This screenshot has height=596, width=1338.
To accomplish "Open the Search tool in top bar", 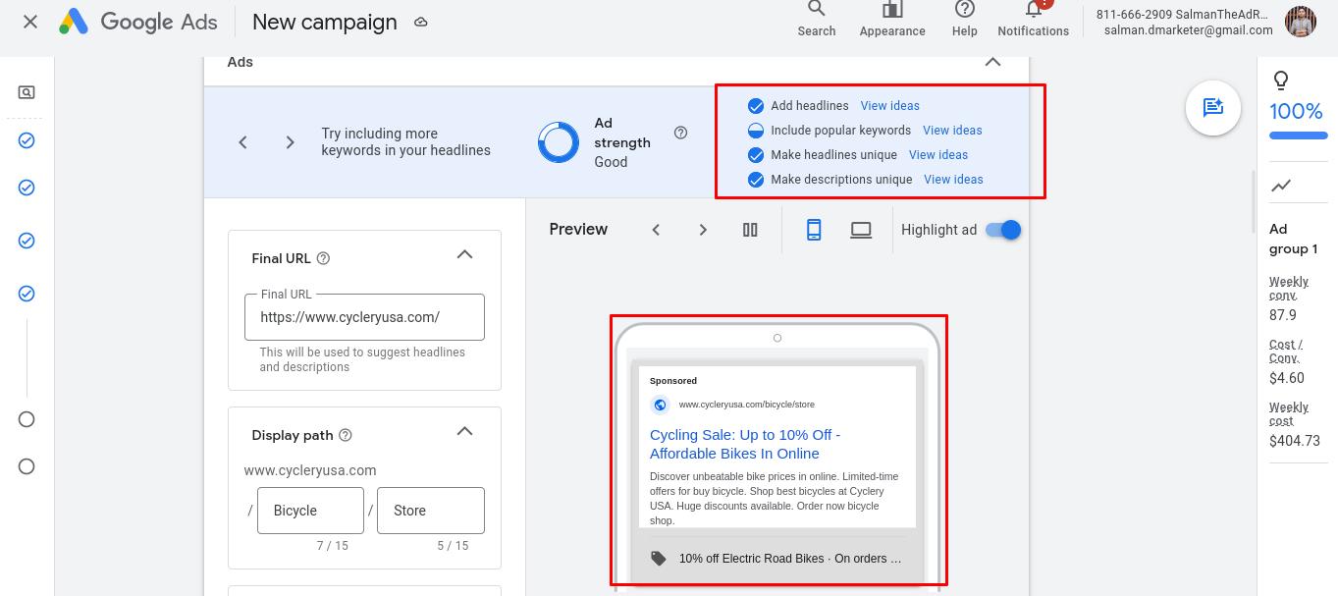I will point(816,18).
